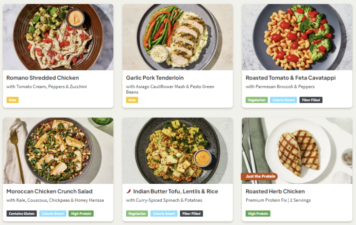Open the Moroccan Chicken Crunch Salad title
Image resolution: width=356 pixels, height=225 pixels.
pyautogui.click(x=50, y=192)
